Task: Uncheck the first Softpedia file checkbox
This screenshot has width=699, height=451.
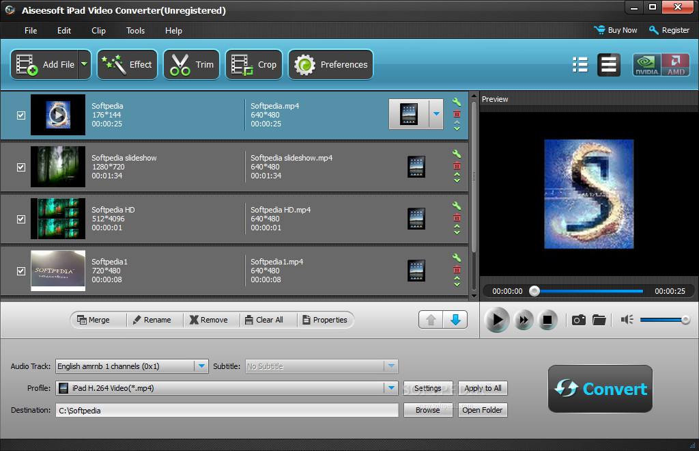Action: point(21,115)
